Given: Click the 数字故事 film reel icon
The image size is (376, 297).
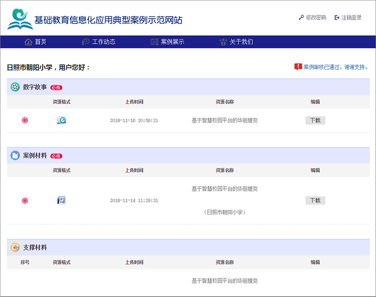Looking at the screenshot, I should point(15,87).
